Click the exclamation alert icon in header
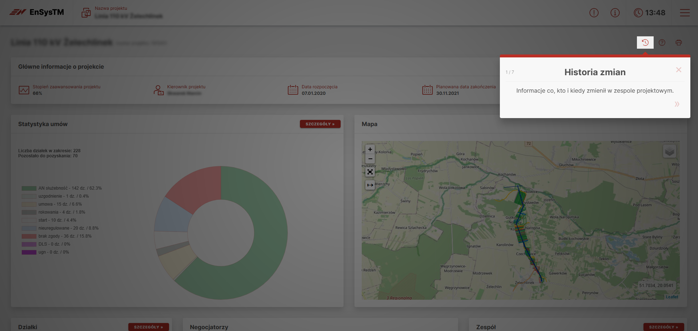The width and height of the screenshot is (698, 331). (x=594, y=13)
